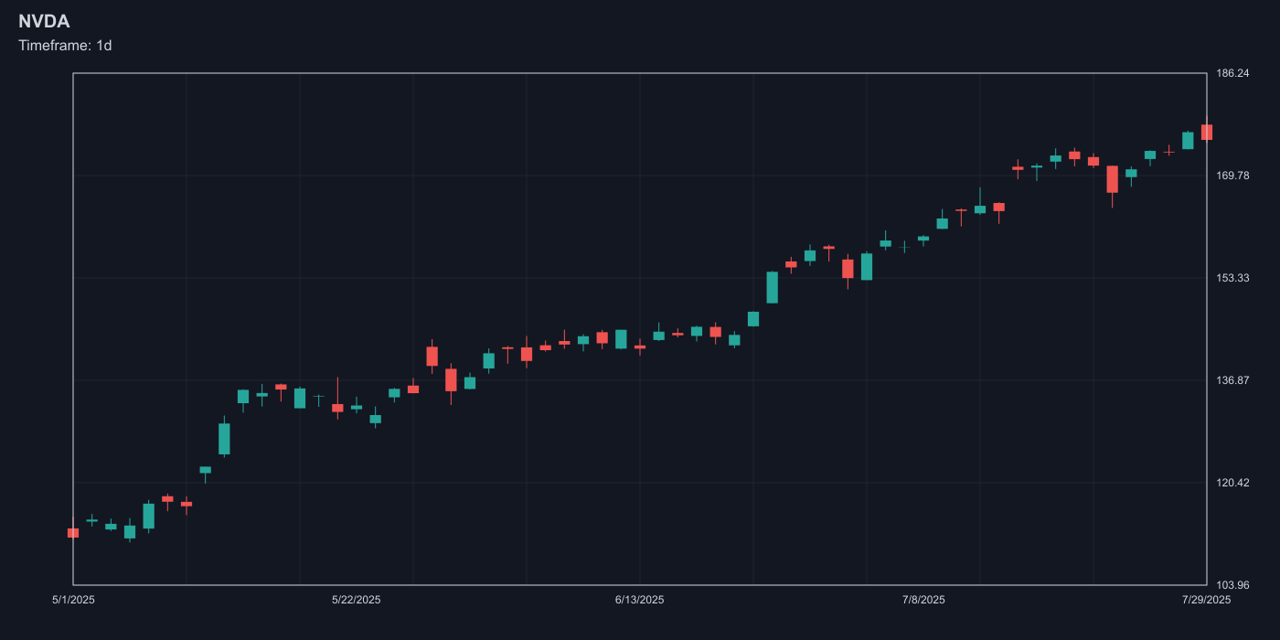Viewport: 1280px width, 640px height.
Task: Click the 5/1/2025 date axis label
Action: [73, 600]
